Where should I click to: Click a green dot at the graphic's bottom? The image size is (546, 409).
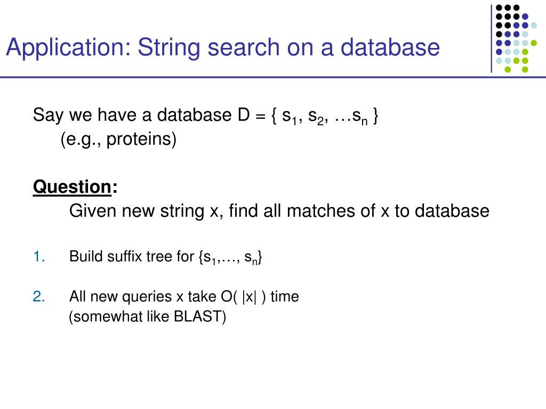[508, 70]
